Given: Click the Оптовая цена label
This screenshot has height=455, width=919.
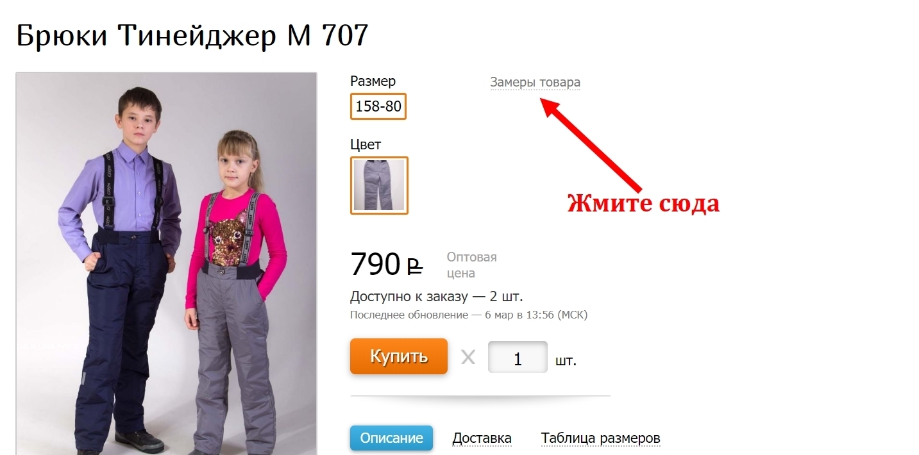Looking at the screenshot, I should [x=471, y=265].
